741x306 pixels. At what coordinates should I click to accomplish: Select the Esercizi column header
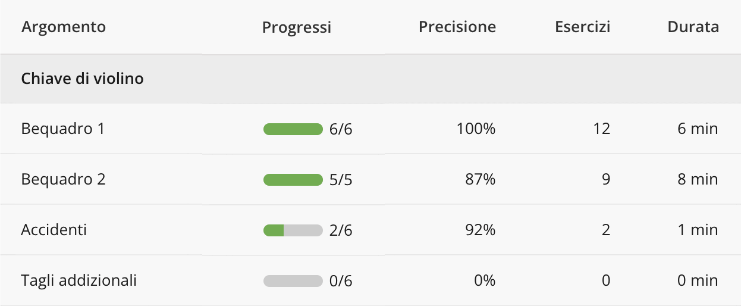coord(582,27)
